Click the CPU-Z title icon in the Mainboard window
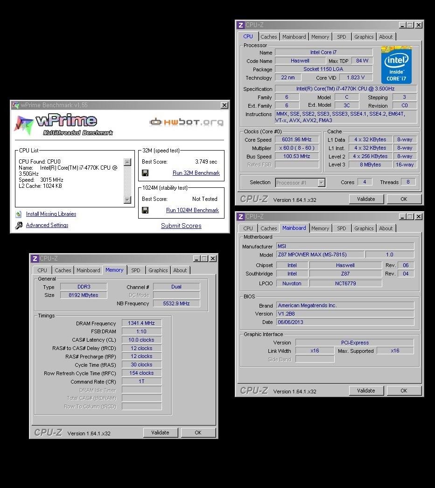 [x=240, y=217]
